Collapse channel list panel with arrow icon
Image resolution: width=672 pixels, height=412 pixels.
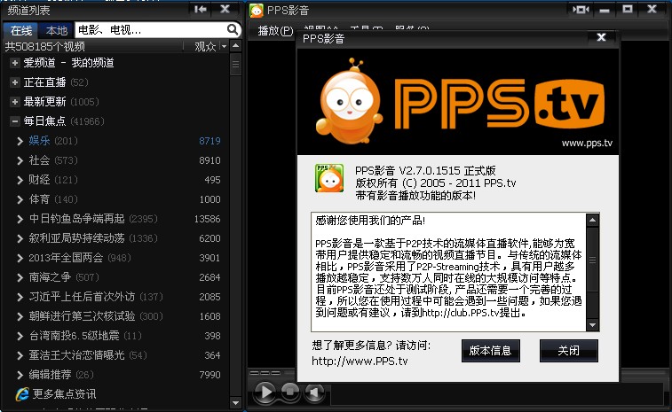(201, 9)
